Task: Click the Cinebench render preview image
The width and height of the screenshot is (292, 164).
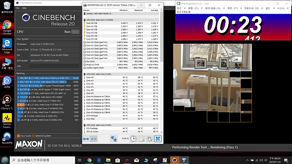Action: coord(213,83)
